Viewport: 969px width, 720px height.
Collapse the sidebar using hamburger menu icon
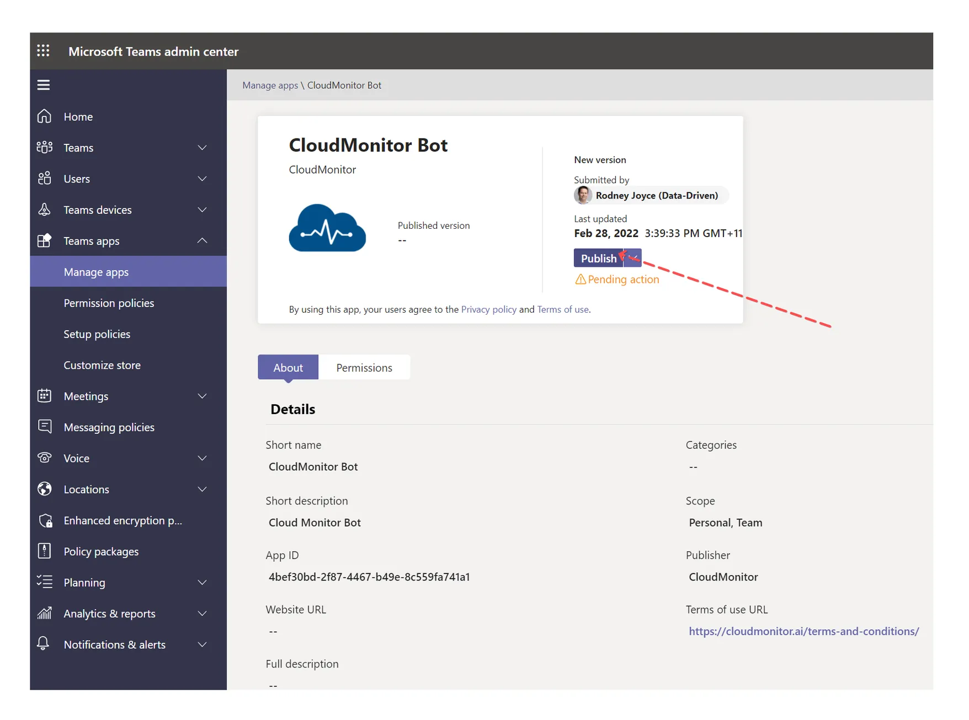click(x=44, y=85)
